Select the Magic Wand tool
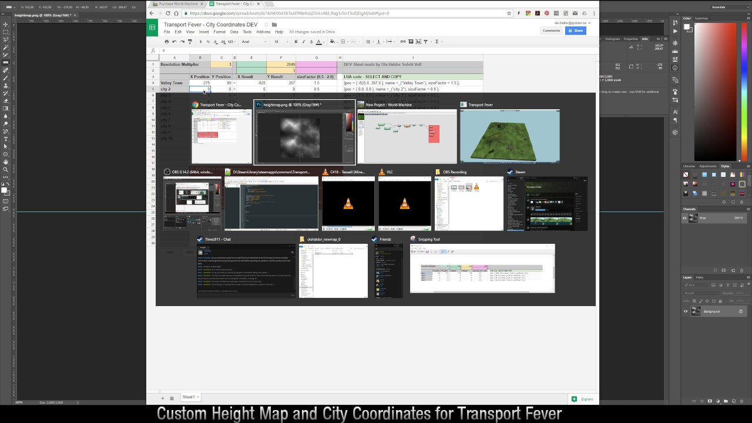 click(x=6, y=47)
